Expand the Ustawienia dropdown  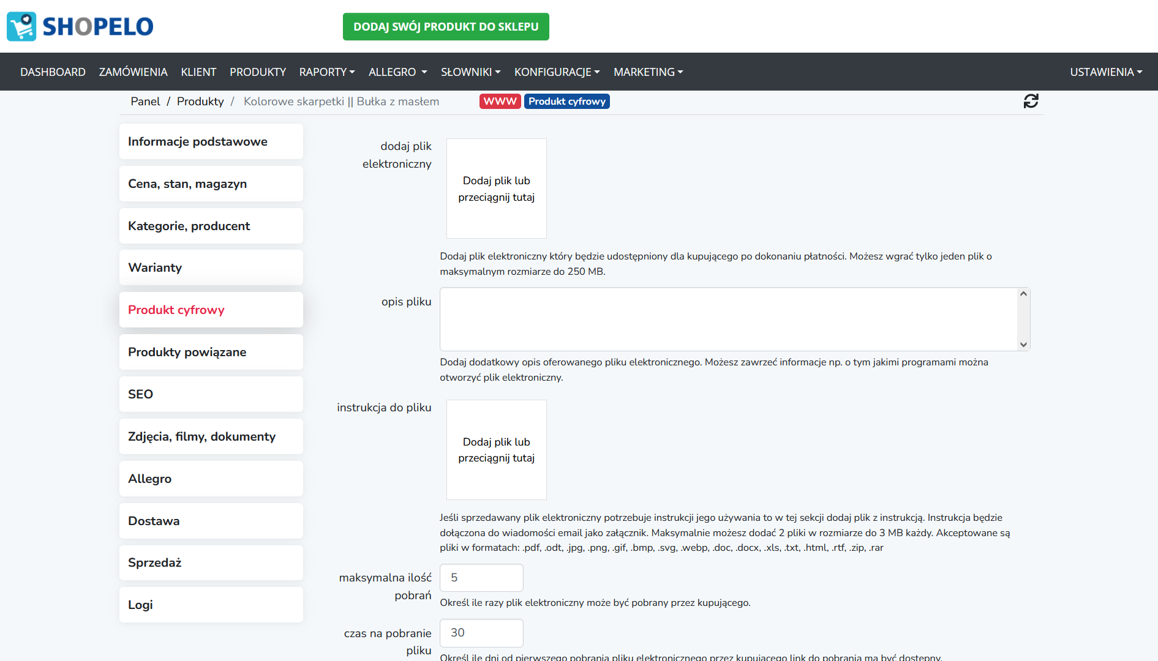[x=1106, y=72]
